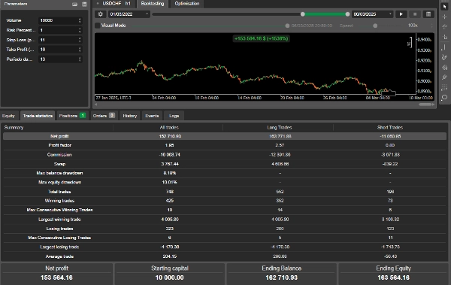Select the Largest losing trade row label
This screenshot has height=285, width=451.
(x=59, y=247)
